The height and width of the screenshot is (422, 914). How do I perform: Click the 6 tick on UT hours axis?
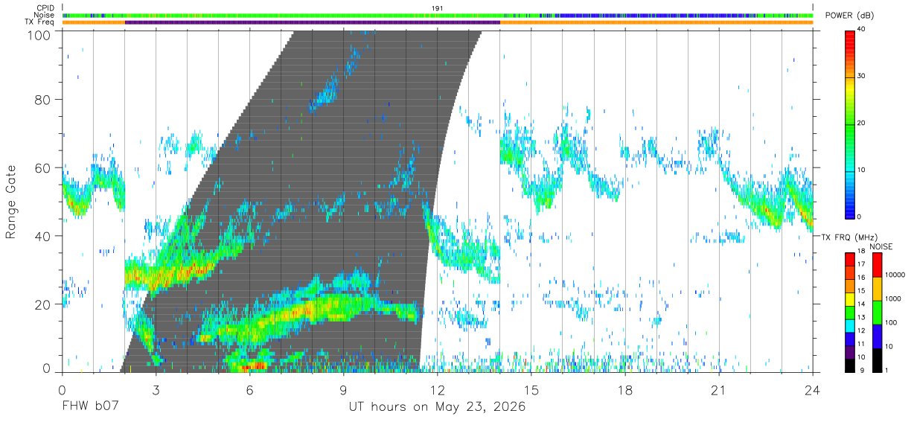(249, 389)
